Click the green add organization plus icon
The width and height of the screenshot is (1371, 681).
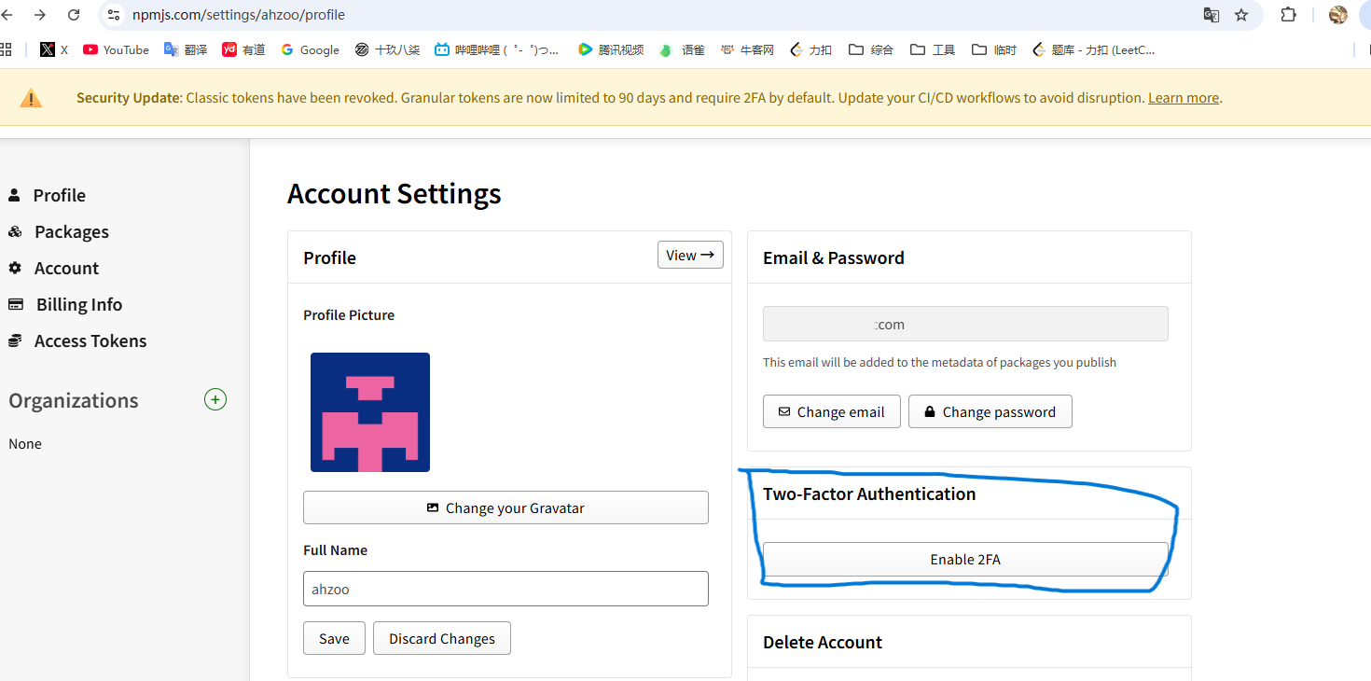pyautogui.click(x=215, y=400)
